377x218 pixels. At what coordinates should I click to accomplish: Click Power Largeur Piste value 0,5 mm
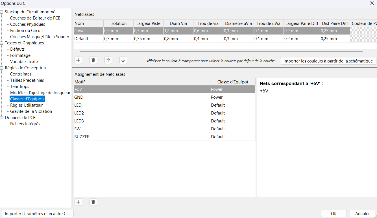tap(148, 31)
